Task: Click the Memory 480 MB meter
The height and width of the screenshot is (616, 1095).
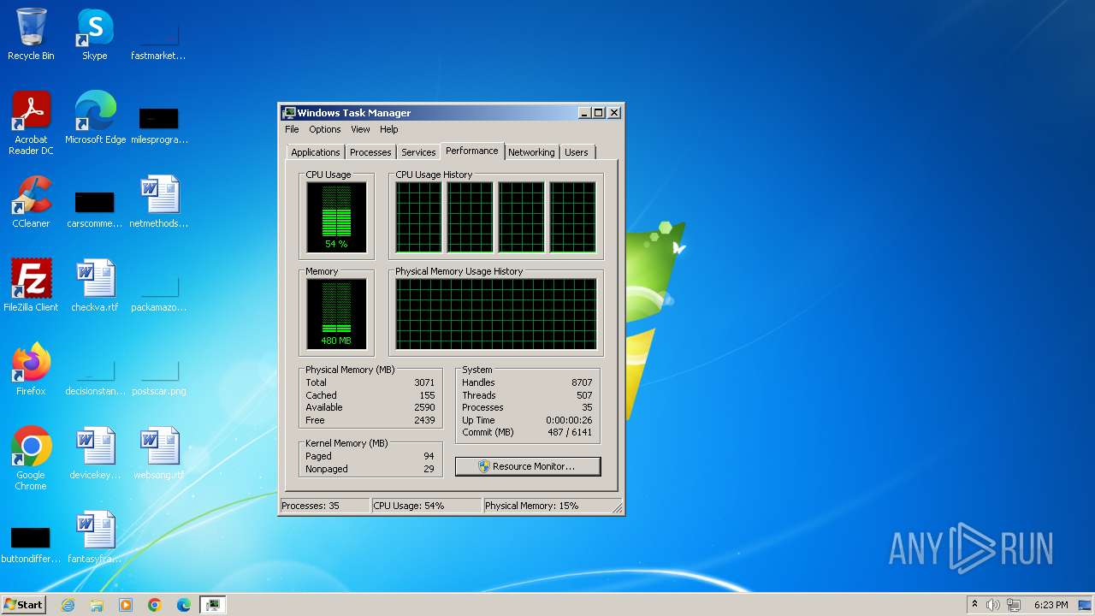Action: point(336,314)
